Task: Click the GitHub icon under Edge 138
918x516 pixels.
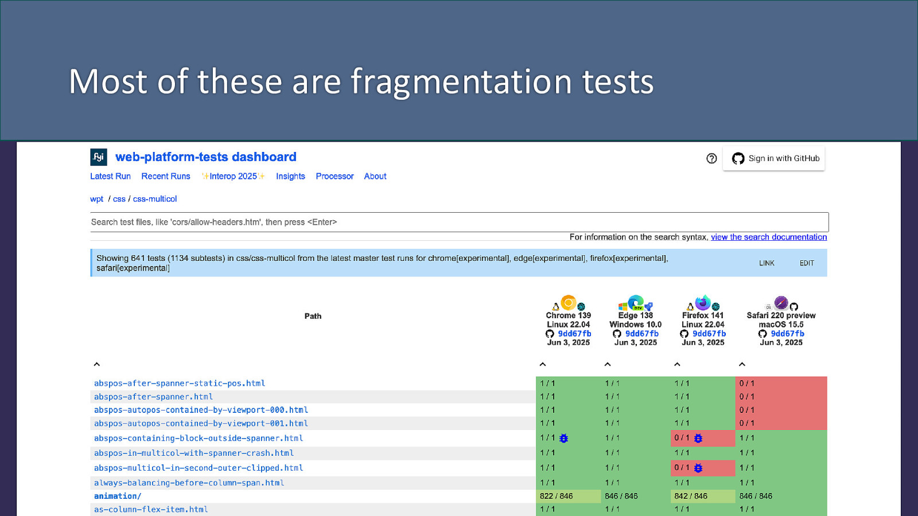Action: pos(617,334)
